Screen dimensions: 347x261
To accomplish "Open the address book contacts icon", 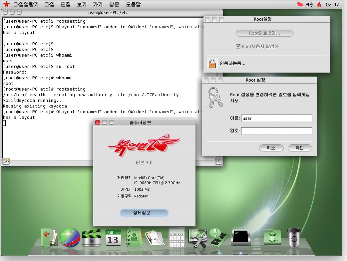I will click(x=134, y=238).
